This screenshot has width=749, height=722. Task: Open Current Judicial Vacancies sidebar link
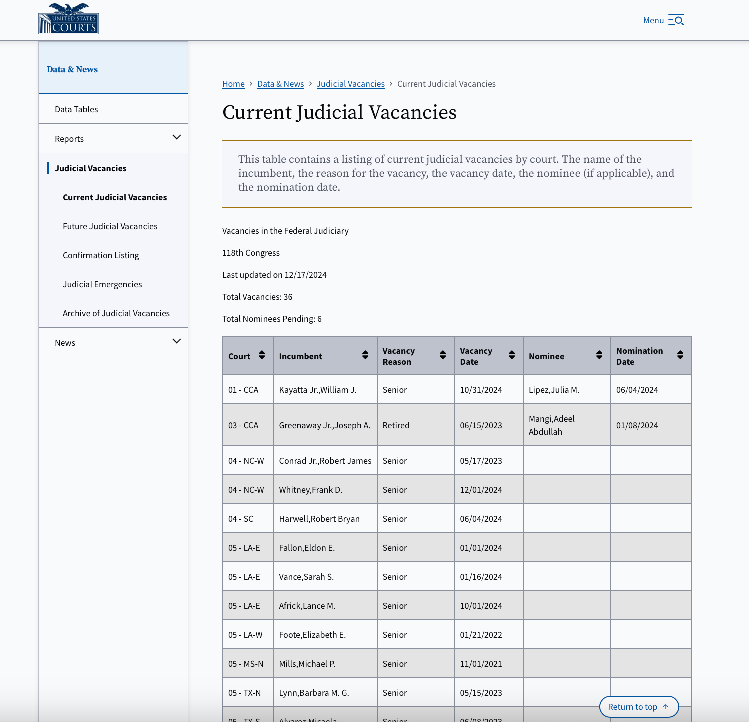click(115, 197)
